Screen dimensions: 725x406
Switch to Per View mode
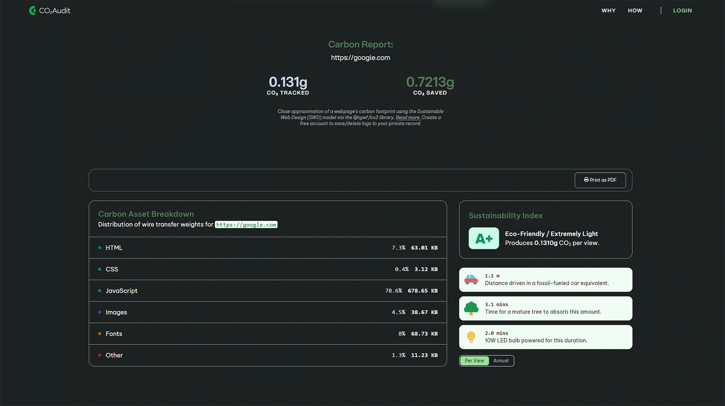pyautogui.click(x=474, y=361)
